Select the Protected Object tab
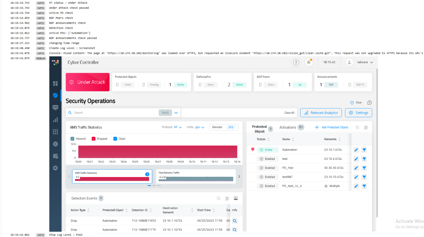 point(259,129)
